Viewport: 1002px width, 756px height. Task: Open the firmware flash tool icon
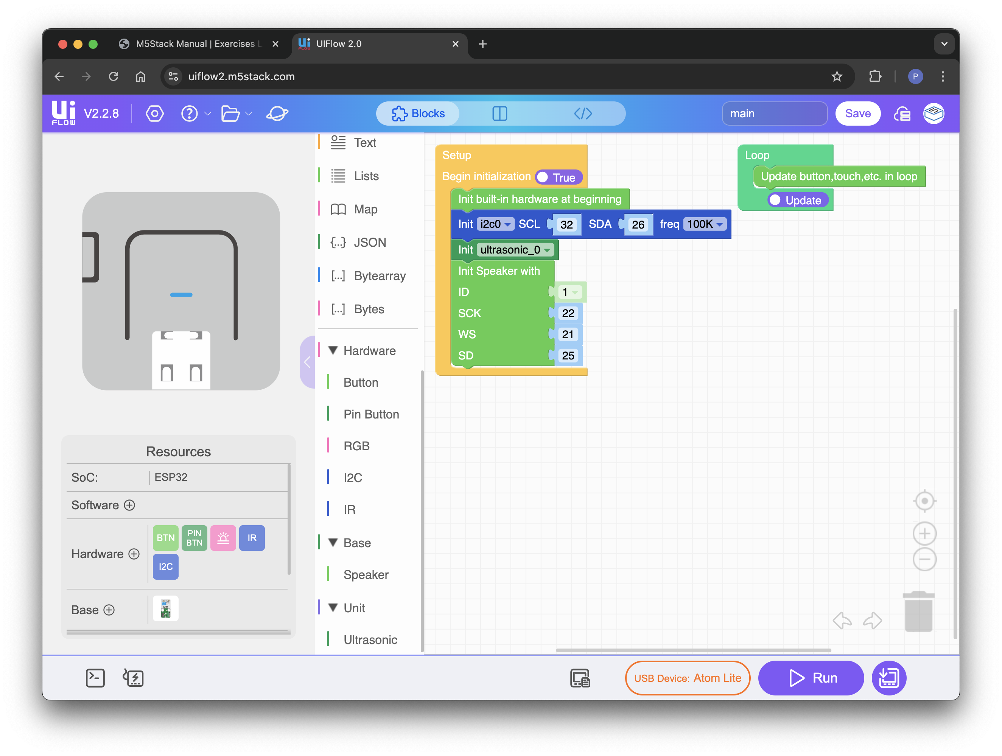pos(133,678)
